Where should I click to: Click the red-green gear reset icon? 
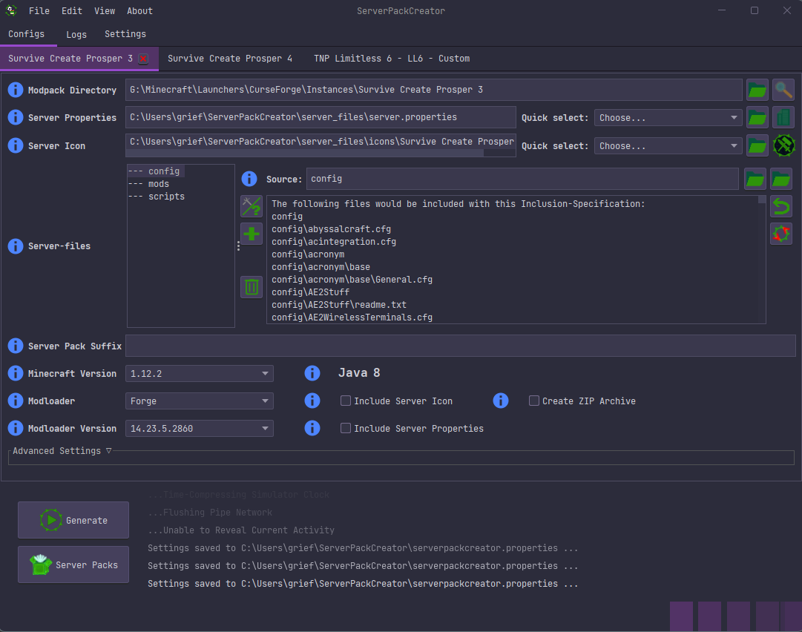point(781,234)
